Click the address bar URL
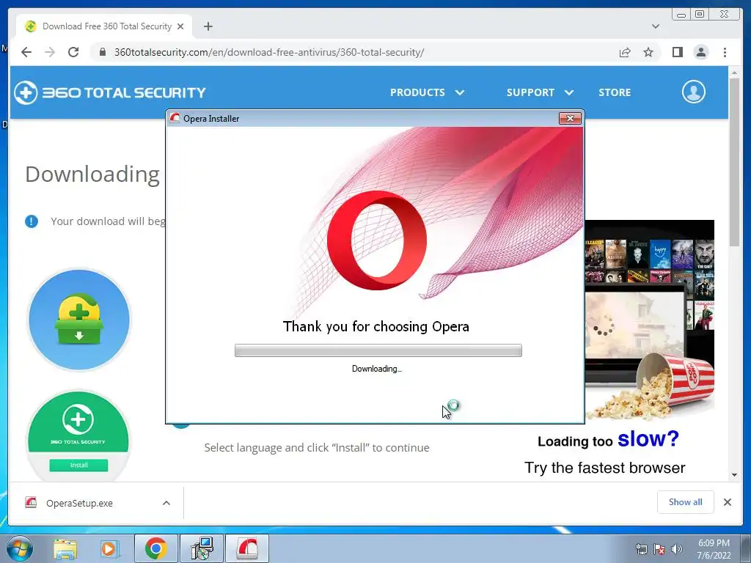Screen dimensions: 751x563 pos(268,52)
